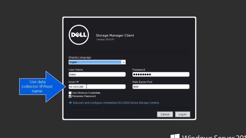Uncheck Remember Password checkbox
246x138 pixels.
(70, 96)
